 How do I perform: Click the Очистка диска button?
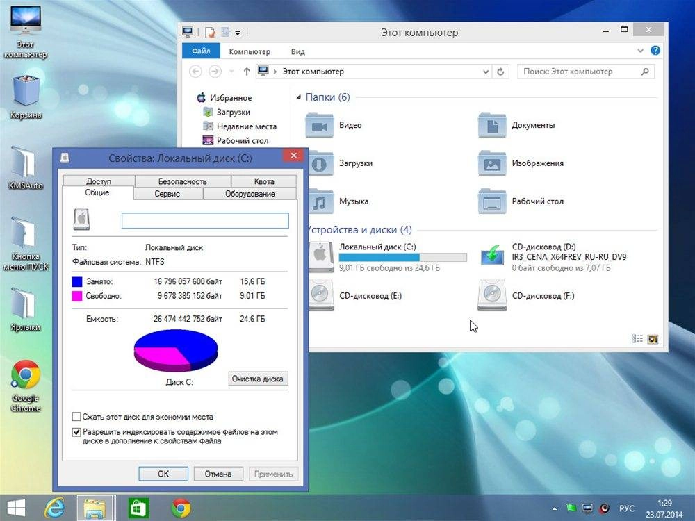coord(258,379)
